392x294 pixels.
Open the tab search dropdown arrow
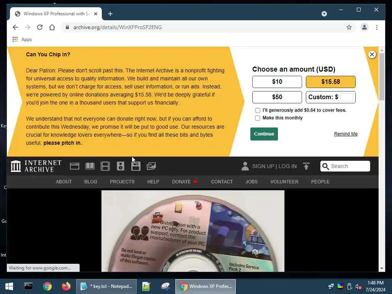point(324,14)
